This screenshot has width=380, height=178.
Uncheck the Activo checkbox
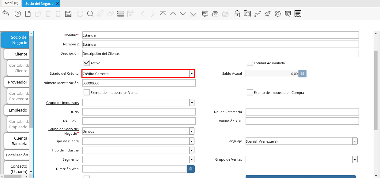point(87,63)
